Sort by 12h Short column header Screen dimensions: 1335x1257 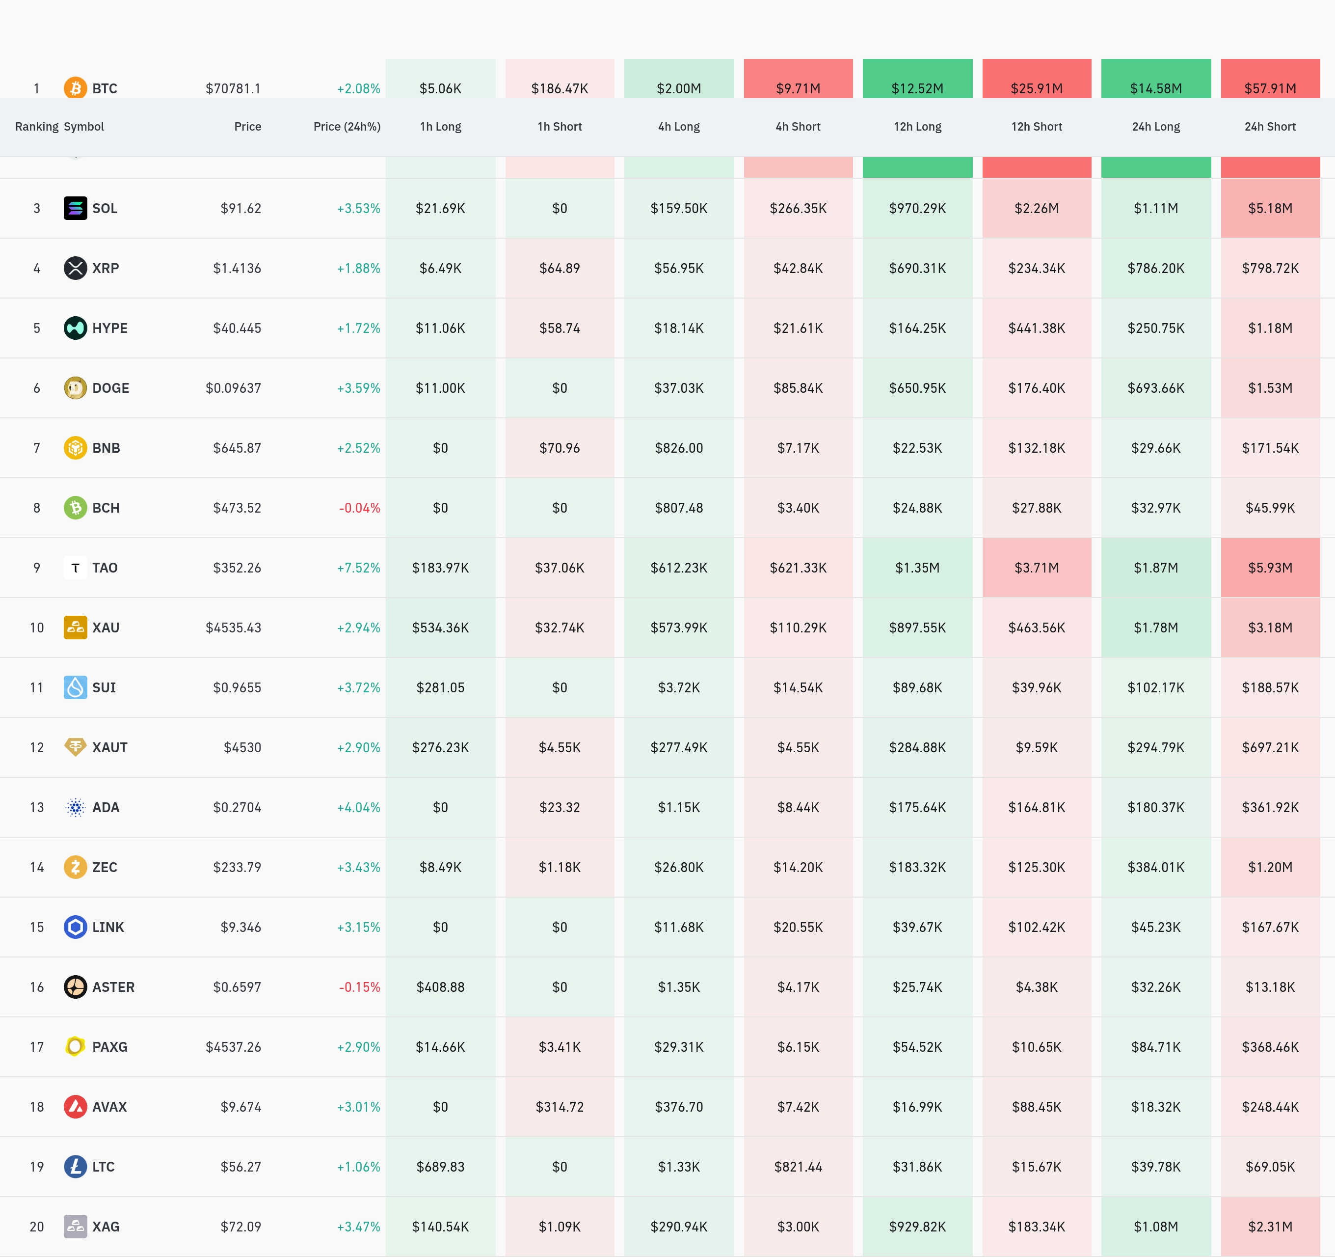click(1036, 126)
